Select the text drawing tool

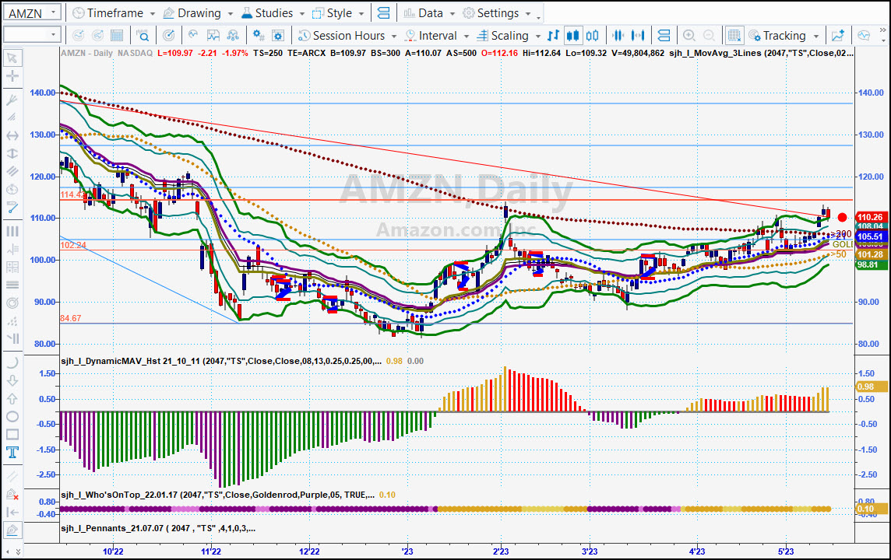[x=12, y=452]
